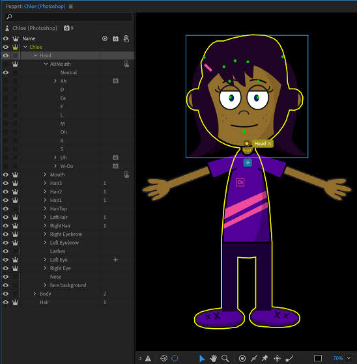This screenshot has width=357, height=364.
Task: Toggle visibility of the Nose layer
Action: tap(6, 277)
